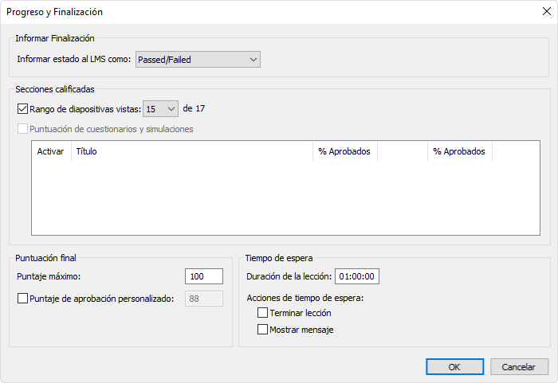Click the custom passing score field showing 88
Screen dimensions: 558x383
[x=204, y=299]
